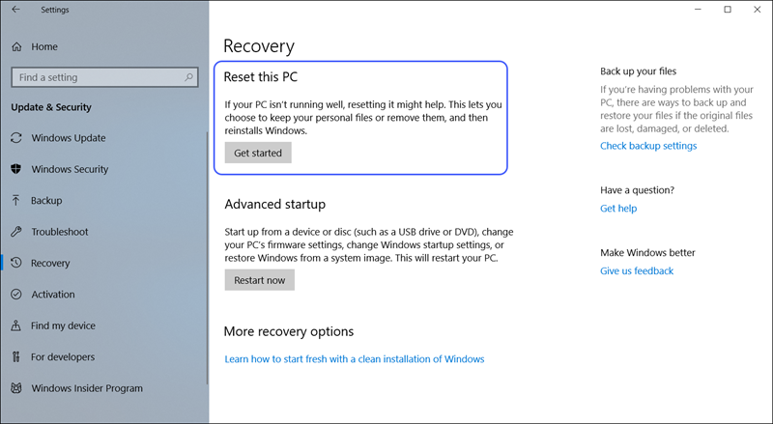Viewport: 773px width, 424px height.
Task: Click the For developers tools icon
Action: 16,357
